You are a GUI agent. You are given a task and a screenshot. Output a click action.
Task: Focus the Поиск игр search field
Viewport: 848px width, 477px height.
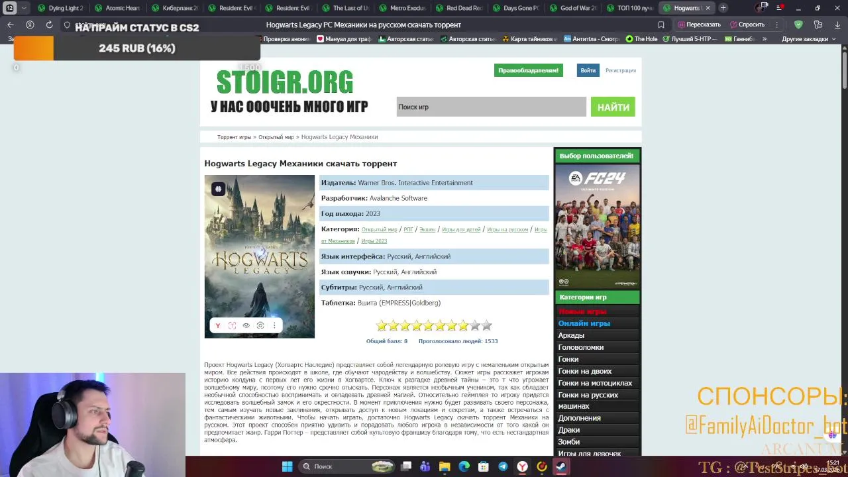pyautogui.click(x=491, y=107)
